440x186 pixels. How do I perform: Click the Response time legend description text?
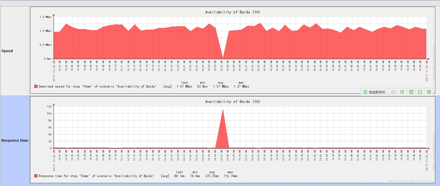[97, 176]
